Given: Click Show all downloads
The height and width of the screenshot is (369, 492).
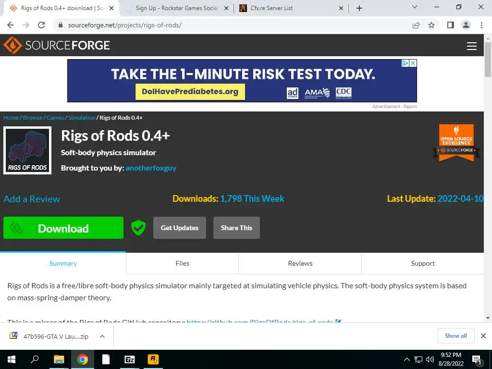Looking at the screenshot, I should pos(455,336).
